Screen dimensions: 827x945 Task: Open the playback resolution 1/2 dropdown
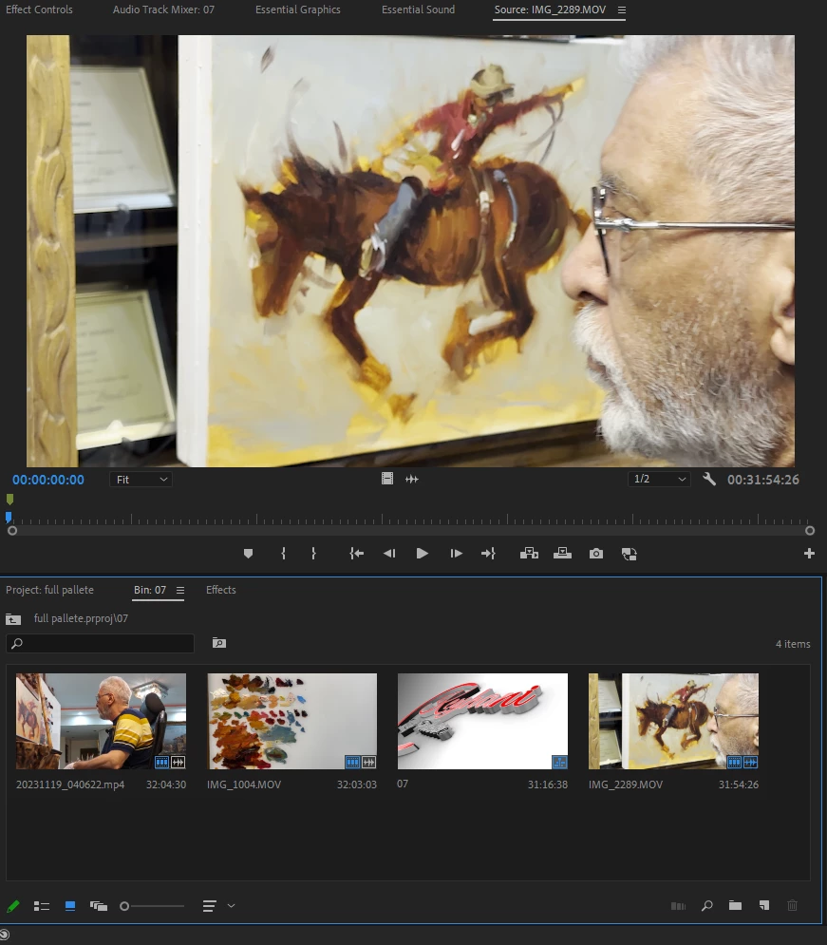pos(659,479)
